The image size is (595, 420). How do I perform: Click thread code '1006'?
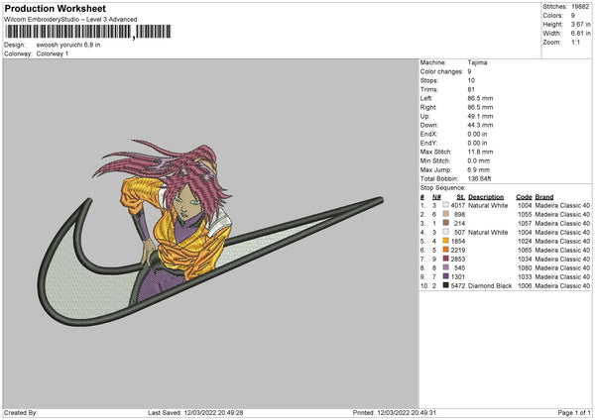pos(525,285)
